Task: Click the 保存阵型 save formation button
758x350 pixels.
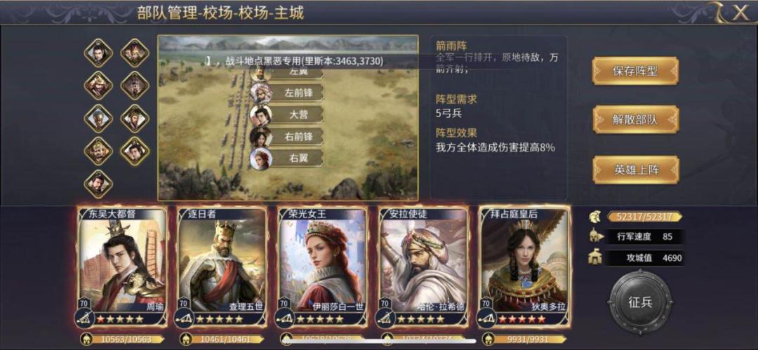Action: pyautogui.click(x=635, y=71)
